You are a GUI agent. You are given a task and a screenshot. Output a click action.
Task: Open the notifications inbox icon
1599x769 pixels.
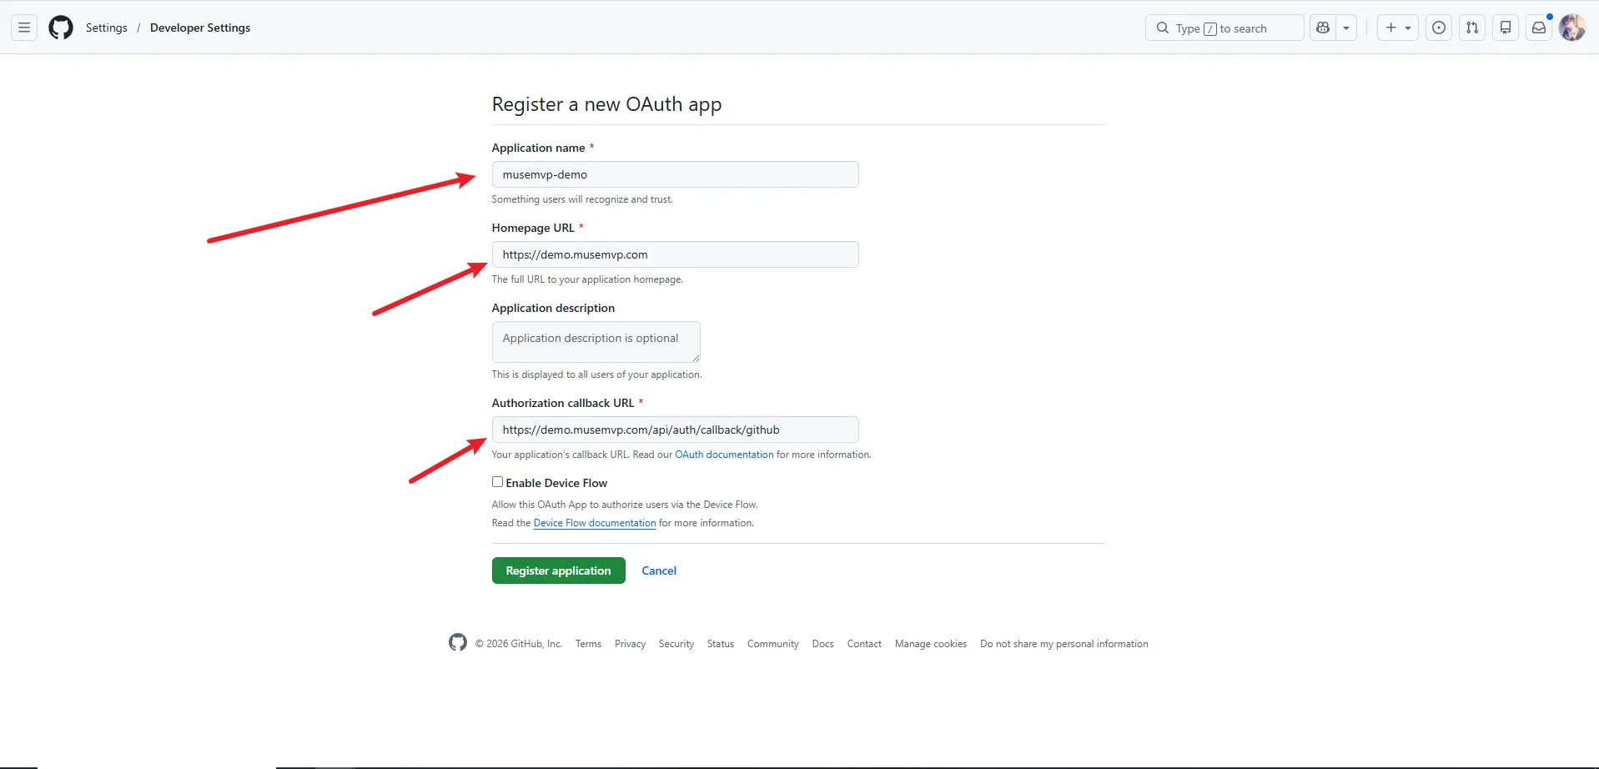coord(1539,28)
